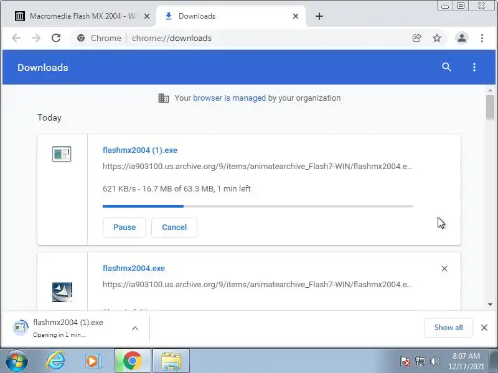The image size is (498, 373).
Task: Close the bottom download shelf
Action: click(x=484, y=328)
